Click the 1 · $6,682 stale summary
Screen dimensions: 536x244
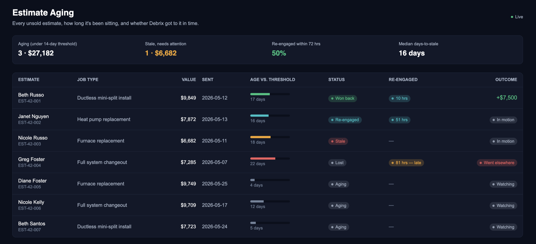click(161, 53)
